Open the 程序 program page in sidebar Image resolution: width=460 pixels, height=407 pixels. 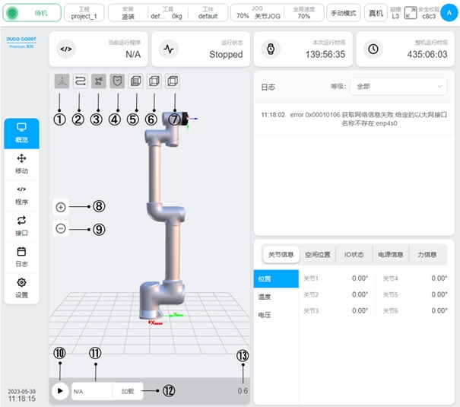tap(21, 195)
